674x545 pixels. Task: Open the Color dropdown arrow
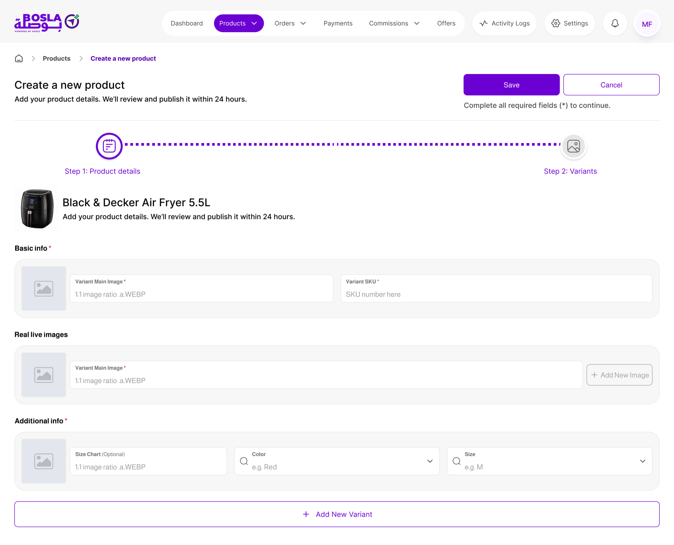click(x=430, y=461)
